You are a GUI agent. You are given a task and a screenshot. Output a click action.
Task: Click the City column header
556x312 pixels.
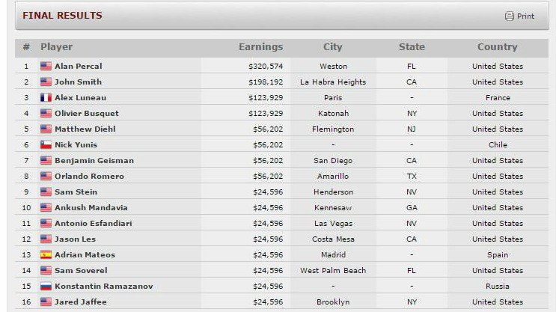coord(333,47)
